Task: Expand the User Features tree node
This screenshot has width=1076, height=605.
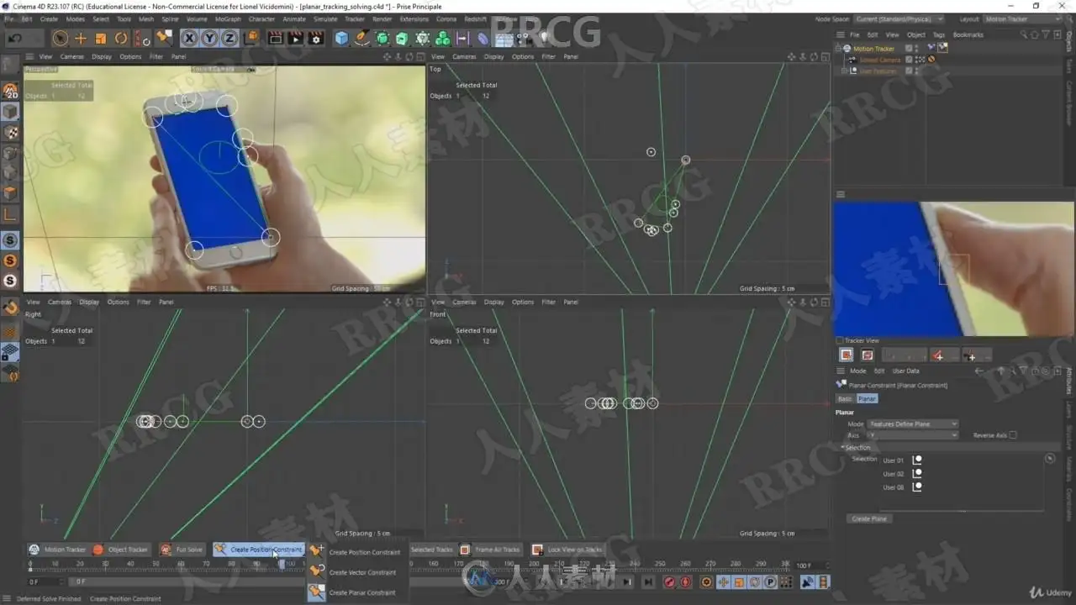Action: (845, 71)
